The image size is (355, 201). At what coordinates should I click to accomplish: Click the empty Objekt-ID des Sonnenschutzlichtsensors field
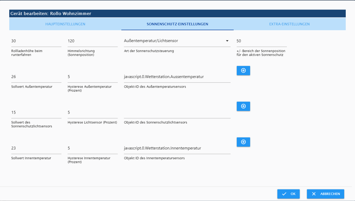coord(177,112)
